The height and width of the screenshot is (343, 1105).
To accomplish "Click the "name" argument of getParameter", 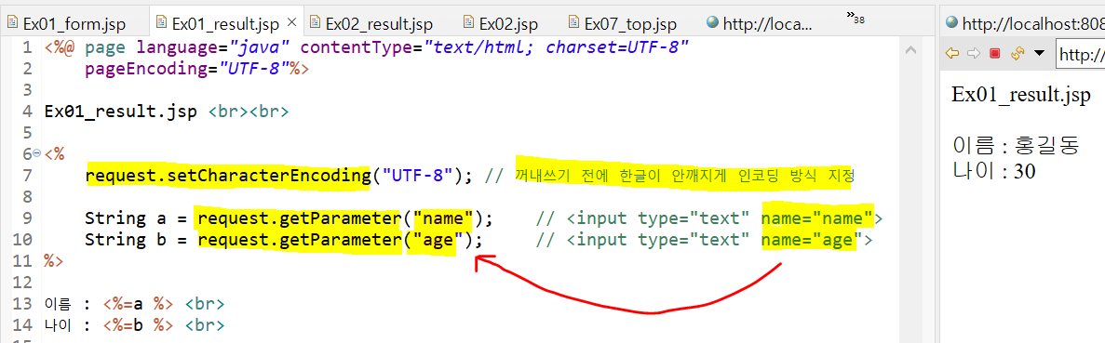I will [442, 218].
